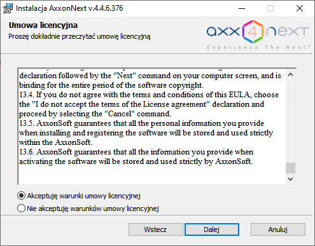Close the AxxonNext installer window
315x246 pixels.
pos(300,8)
